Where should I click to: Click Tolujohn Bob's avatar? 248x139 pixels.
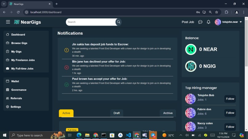click(190, 99)
